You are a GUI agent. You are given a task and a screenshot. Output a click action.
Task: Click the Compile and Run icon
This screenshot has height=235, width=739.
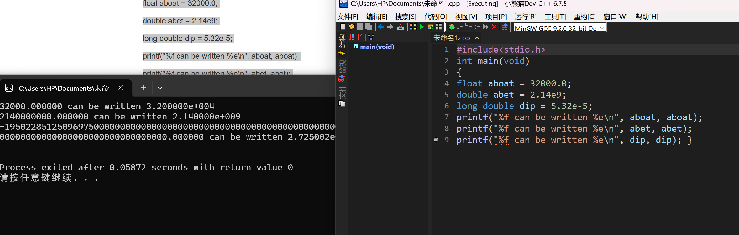point(430,27)
